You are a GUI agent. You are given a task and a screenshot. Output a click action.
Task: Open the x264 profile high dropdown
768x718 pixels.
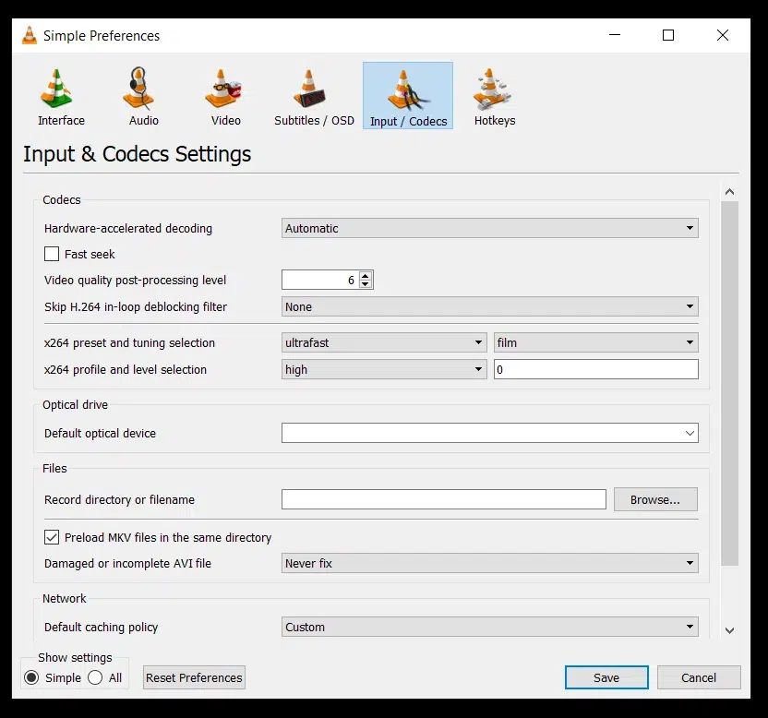[x=384, y=369]
